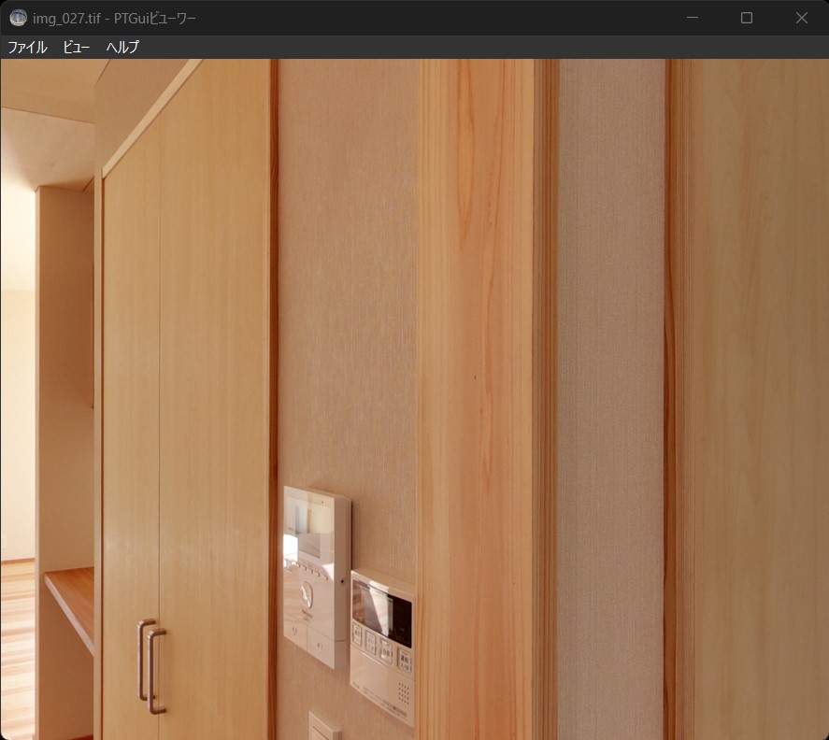Click the PTGui viewer app icon in title bar
This screenshot has height=740, width=829.
coord(18,18)
